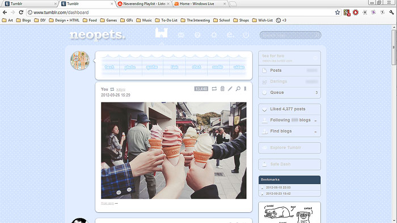This screenshot has height=223, width=397.
Task: Open the ice cream cones photo
Action: pos(174,150)
